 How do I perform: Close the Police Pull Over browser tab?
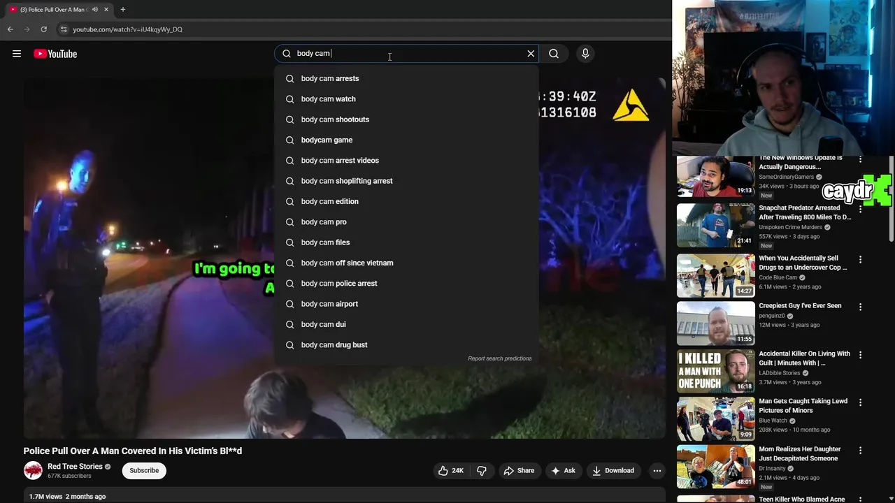[106, 10]
